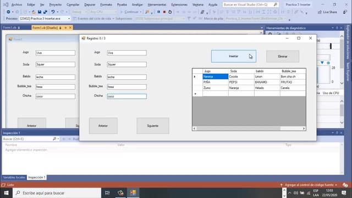This screenshot has width=352, height=198.
Task: Close the Form1.vb [Diseño] tab
Action: click(70, 28)
